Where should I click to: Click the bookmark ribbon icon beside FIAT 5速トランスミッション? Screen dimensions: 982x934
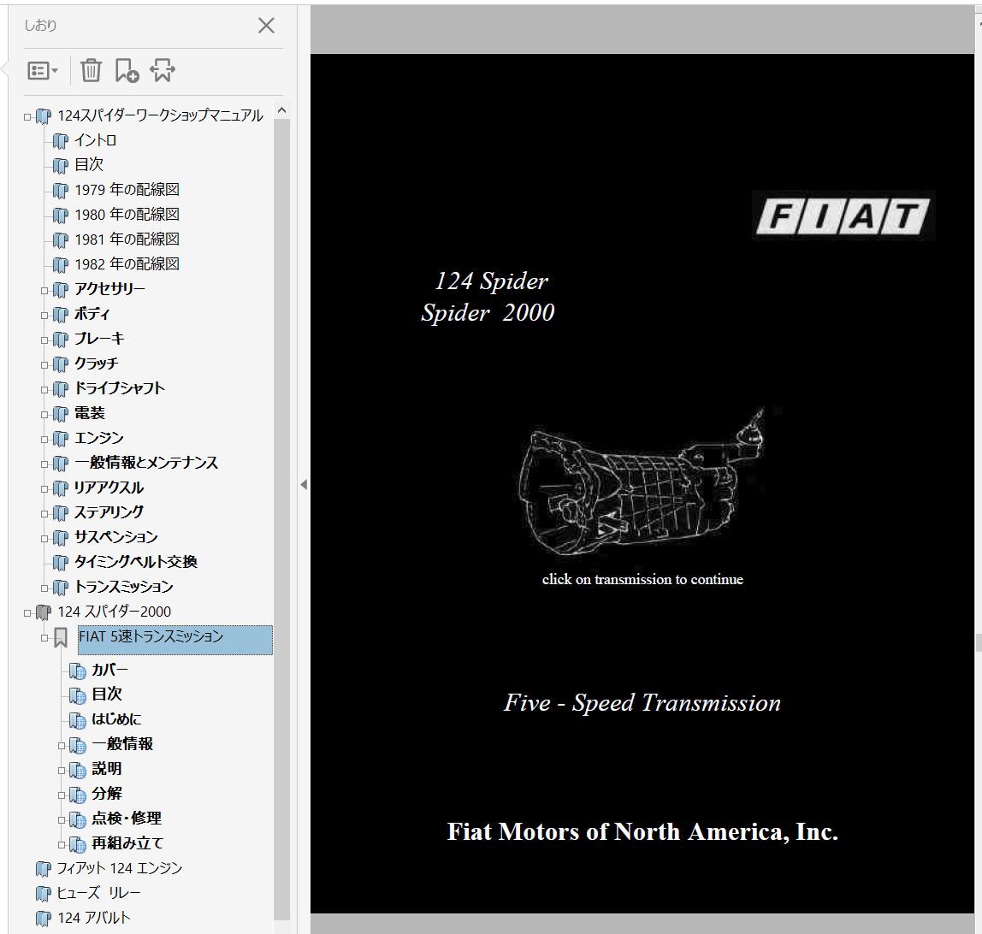[60, 638]
